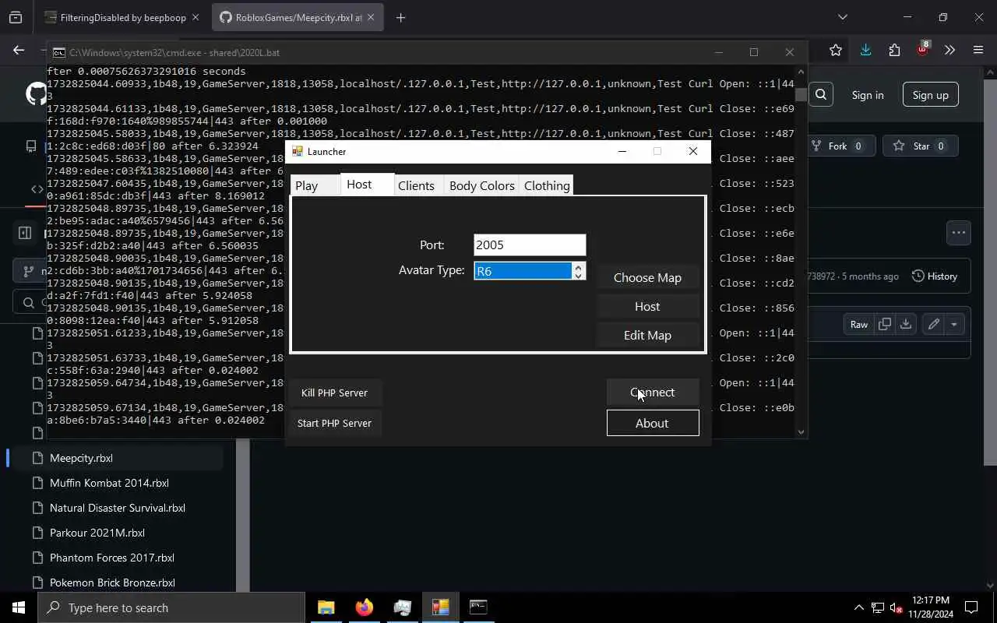
Task: Open a new browser tab
Action: [x=400, y=17]
